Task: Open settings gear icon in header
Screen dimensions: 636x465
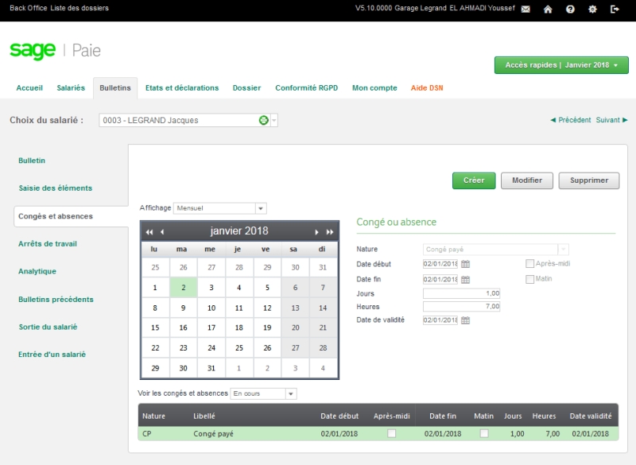Action: [592, 9]
